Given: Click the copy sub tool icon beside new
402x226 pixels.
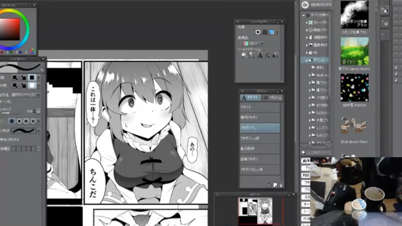Looking at the screenshot, I should [269, 185].
